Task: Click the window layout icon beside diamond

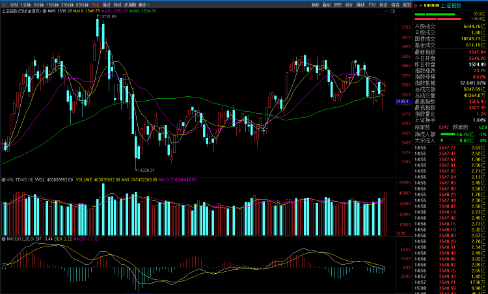Action: 393,11
